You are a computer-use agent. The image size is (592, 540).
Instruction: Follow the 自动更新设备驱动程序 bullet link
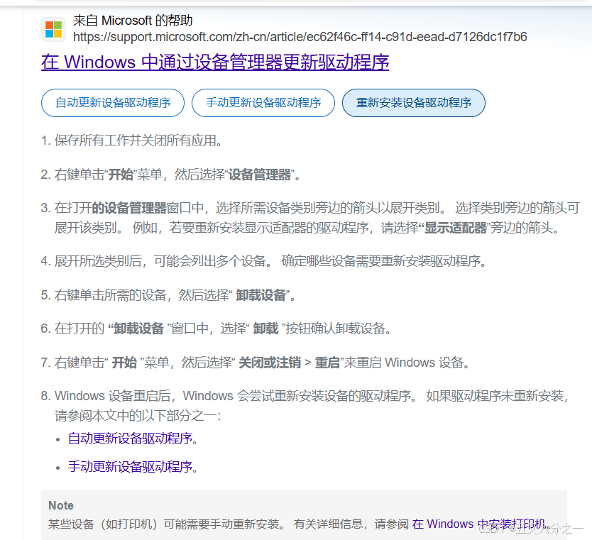(x=131, y=439)
